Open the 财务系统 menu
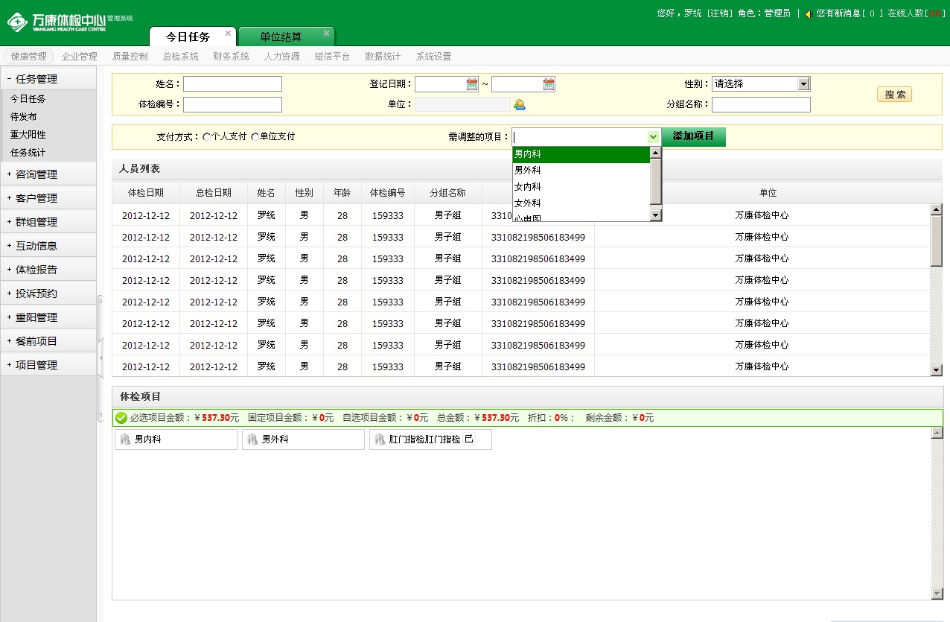This screenshot has width=950, height=622. pos(232,57)
